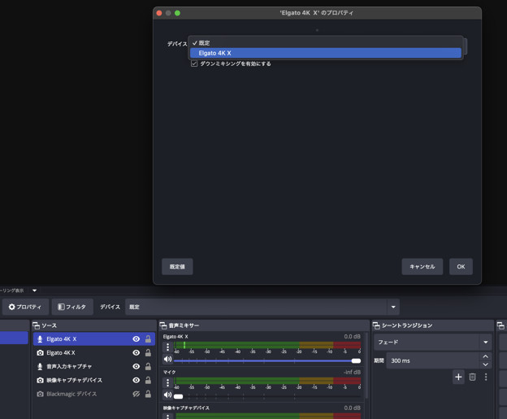This screenshot has height=419, width=507.
Task: Open transition properties three-dot menu
Action: pyautogui.click(x=486, y=377)
